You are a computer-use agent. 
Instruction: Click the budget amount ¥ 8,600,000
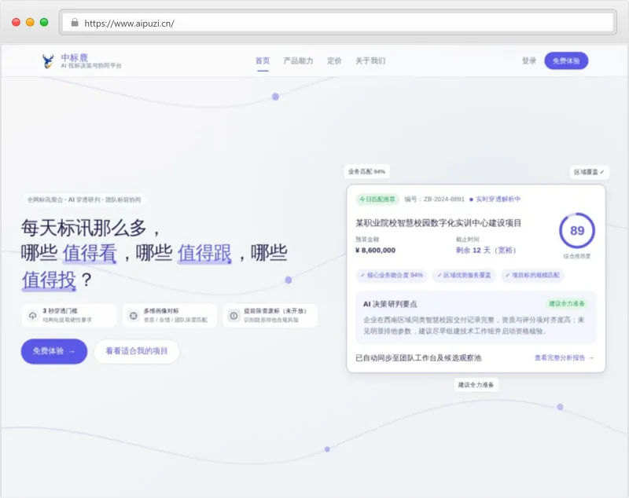(376, 251)
